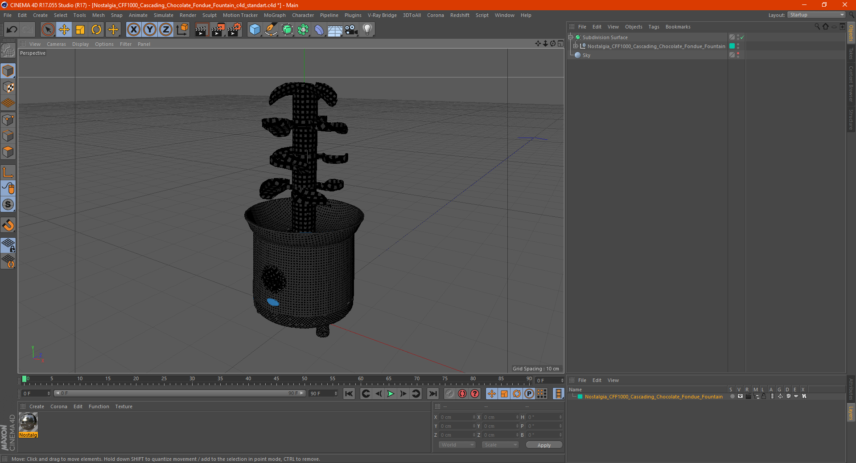The height and width of the screenshot is (463, 856).
Task: Open the Redshift menu
Action: pyautogui.click(x=460, y=15)
